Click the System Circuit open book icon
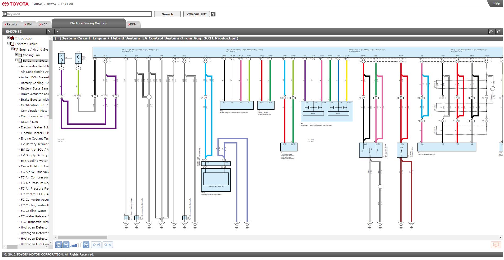Image resolution: width=504 pixels, height=260 pixels. click(12, 44)
